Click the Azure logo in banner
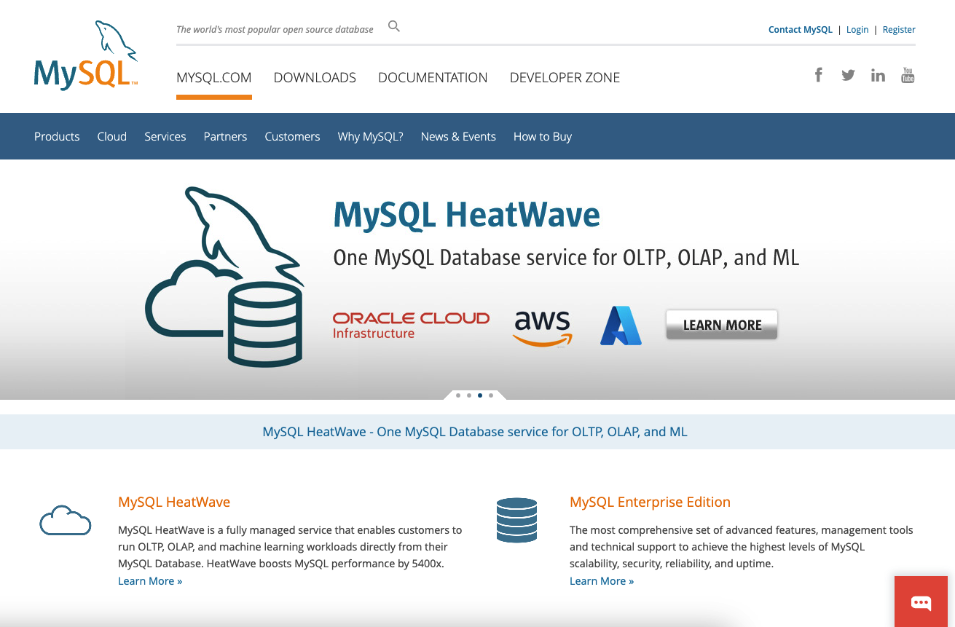The height and width of the screenshot is (627, 955). click(x=621, y=326)
